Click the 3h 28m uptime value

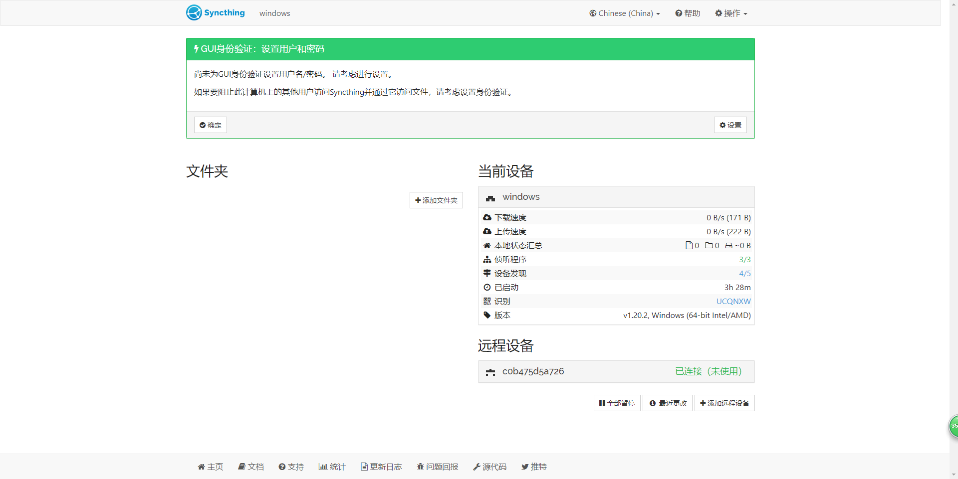pyautogui.click(x=737, y=287)
